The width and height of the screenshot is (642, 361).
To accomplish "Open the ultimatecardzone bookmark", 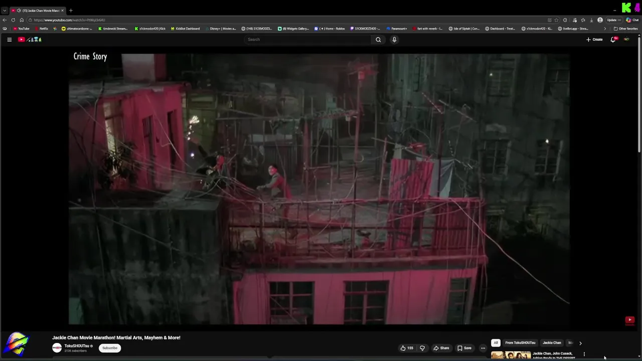I will (x=77, y=29).
